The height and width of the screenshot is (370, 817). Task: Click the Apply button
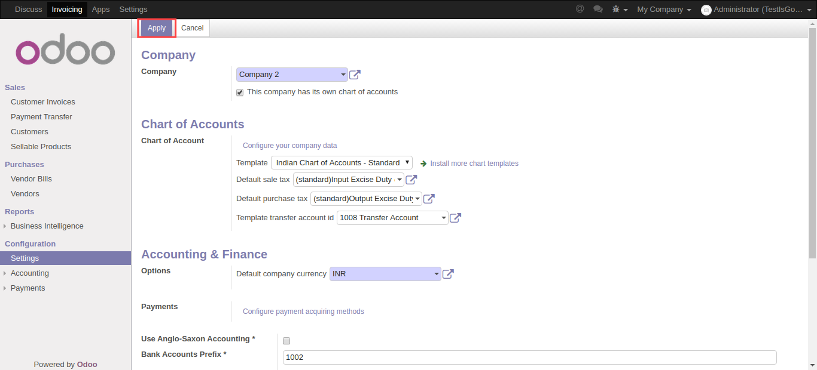[x=157, y=28]
